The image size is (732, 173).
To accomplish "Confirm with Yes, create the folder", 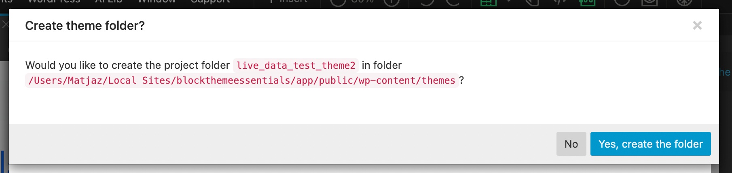I will tap(650, 144).
